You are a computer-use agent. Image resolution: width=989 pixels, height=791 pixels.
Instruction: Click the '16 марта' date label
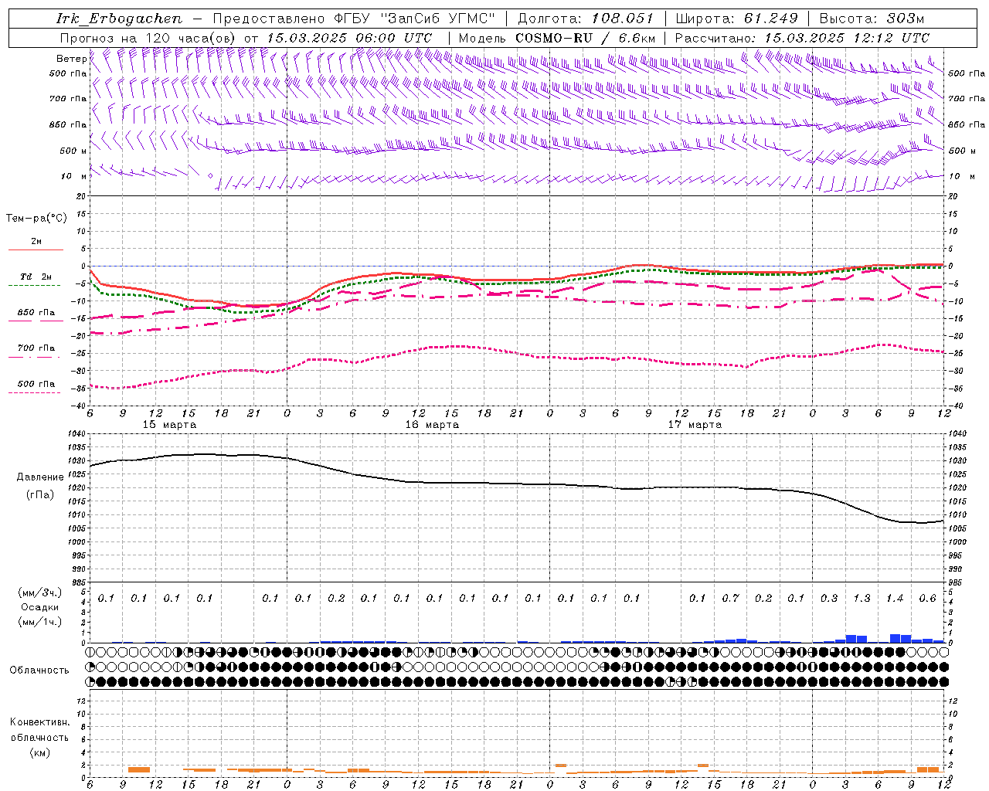tap(433, 425)
